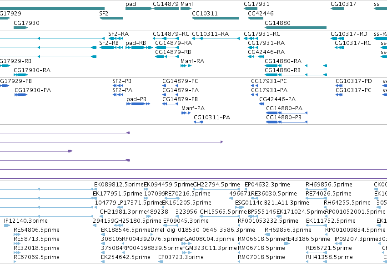Select the GH22794.5prime EST label
This screenshot has height=264, width=387.
(x=216, y=185)
